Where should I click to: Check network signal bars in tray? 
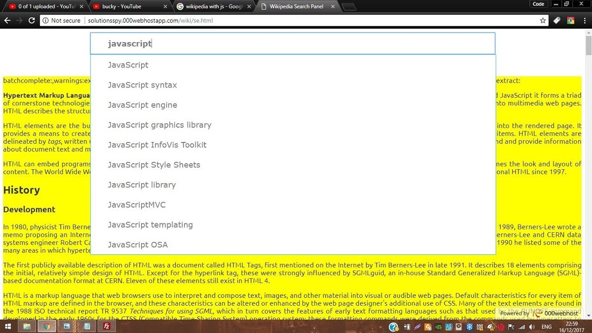point(522,327)
